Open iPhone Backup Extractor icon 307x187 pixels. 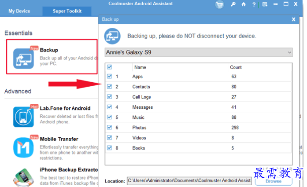(x=23, y=177)
